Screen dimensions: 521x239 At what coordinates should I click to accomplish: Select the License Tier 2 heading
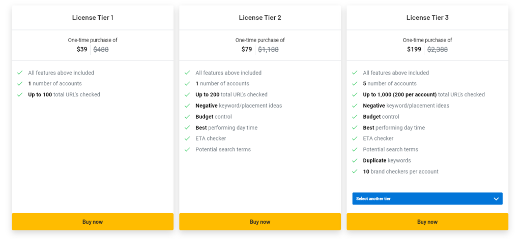(x=260, y=18)
